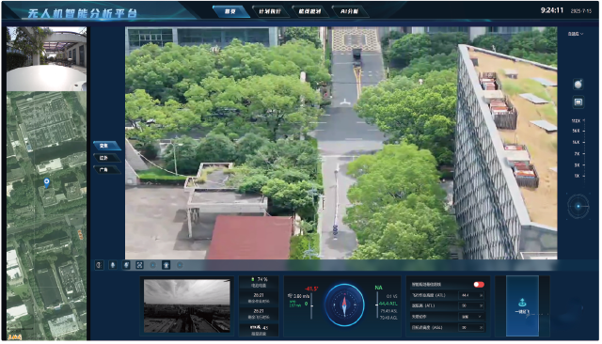
Task: Clear the flight altitude ATL field value
Action: [481, 295]
